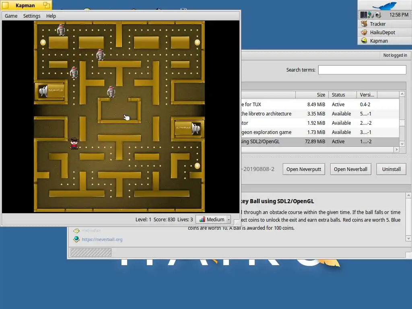The image size is (412, 309).
Task: Click the horizontal scroll right arrow in package list
Action: [x=396, y=150]
